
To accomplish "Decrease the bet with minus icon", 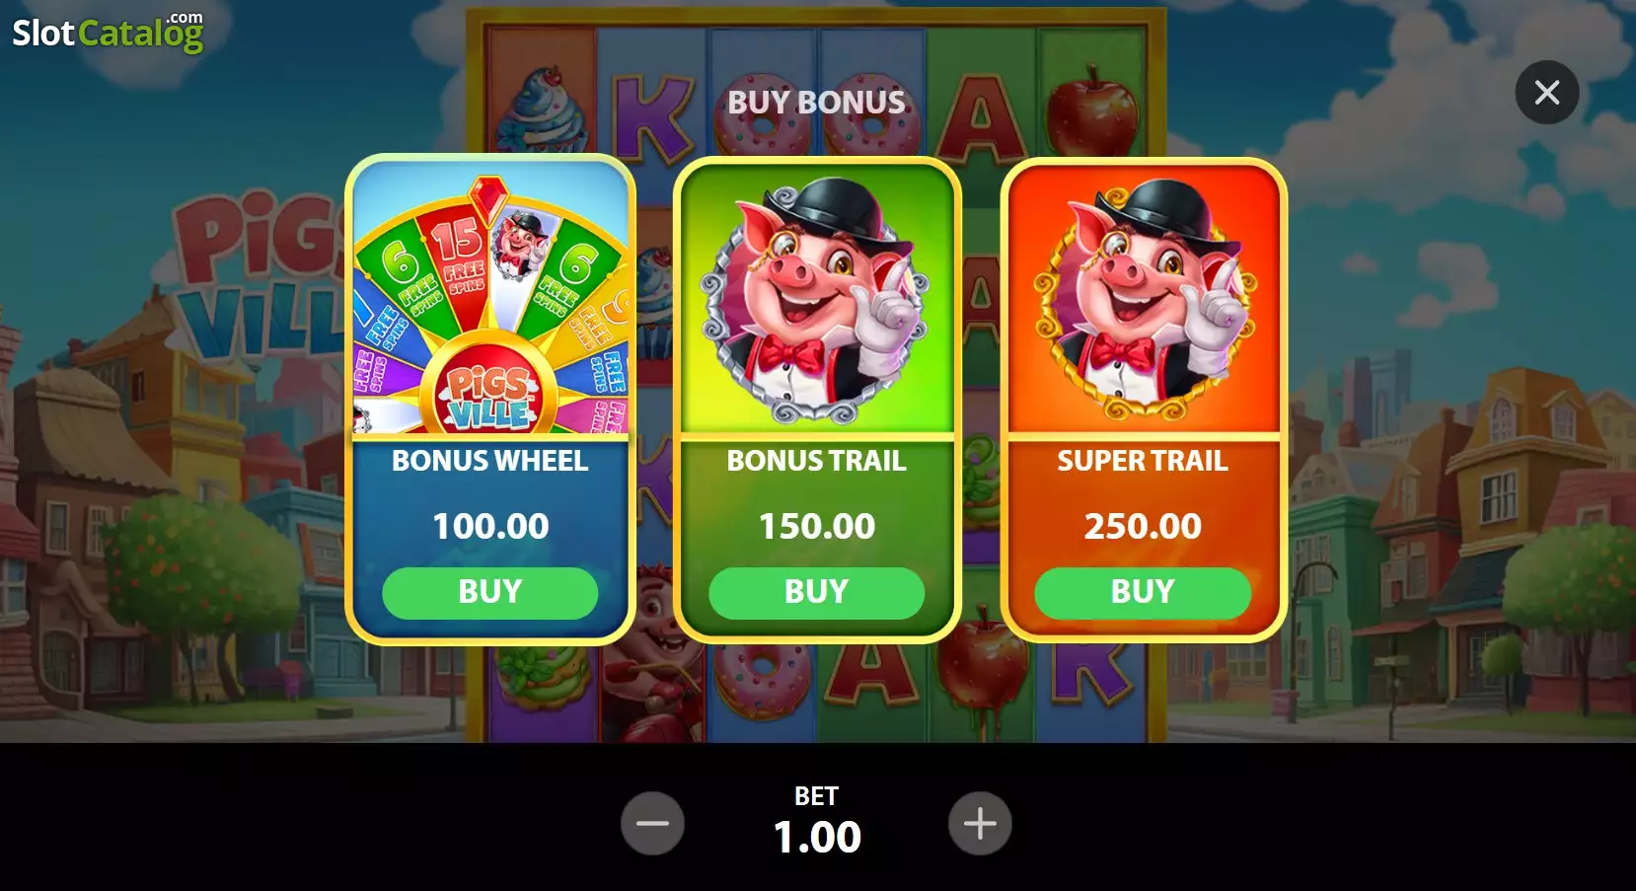I will click(x=652, y=823).
